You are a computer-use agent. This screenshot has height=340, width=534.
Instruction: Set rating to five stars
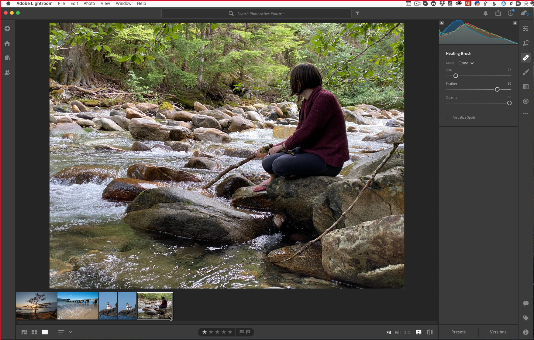pos(230,332)
